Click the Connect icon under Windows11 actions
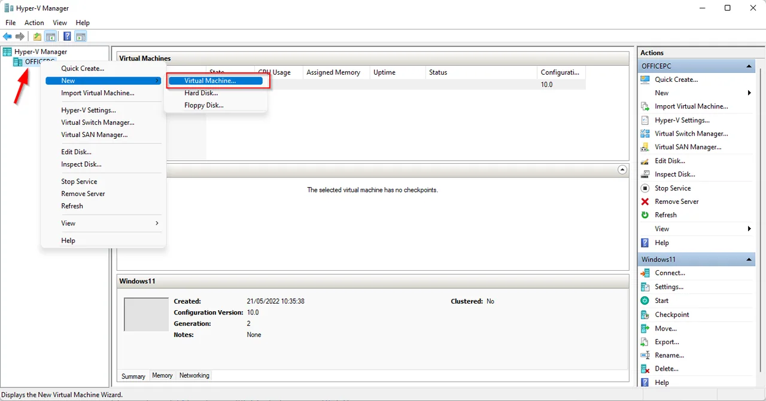This screenshot has height=401, width=766. [645, 273]
